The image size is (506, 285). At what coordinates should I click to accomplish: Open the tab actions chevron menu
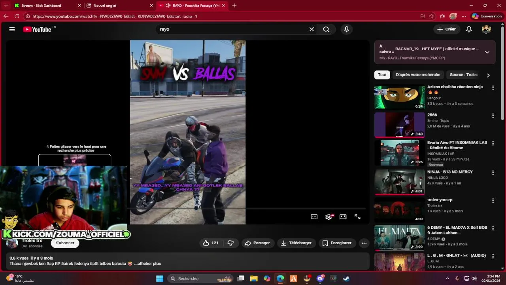pos(6,6)
